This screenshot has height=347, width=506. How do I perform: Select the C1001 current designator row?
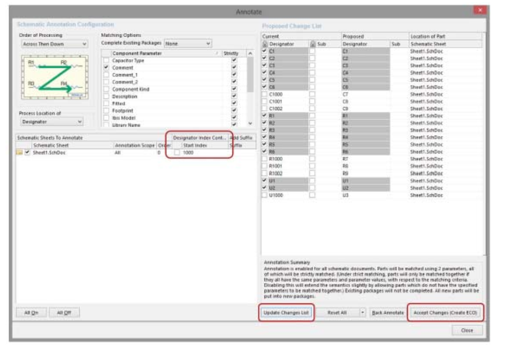288,101
